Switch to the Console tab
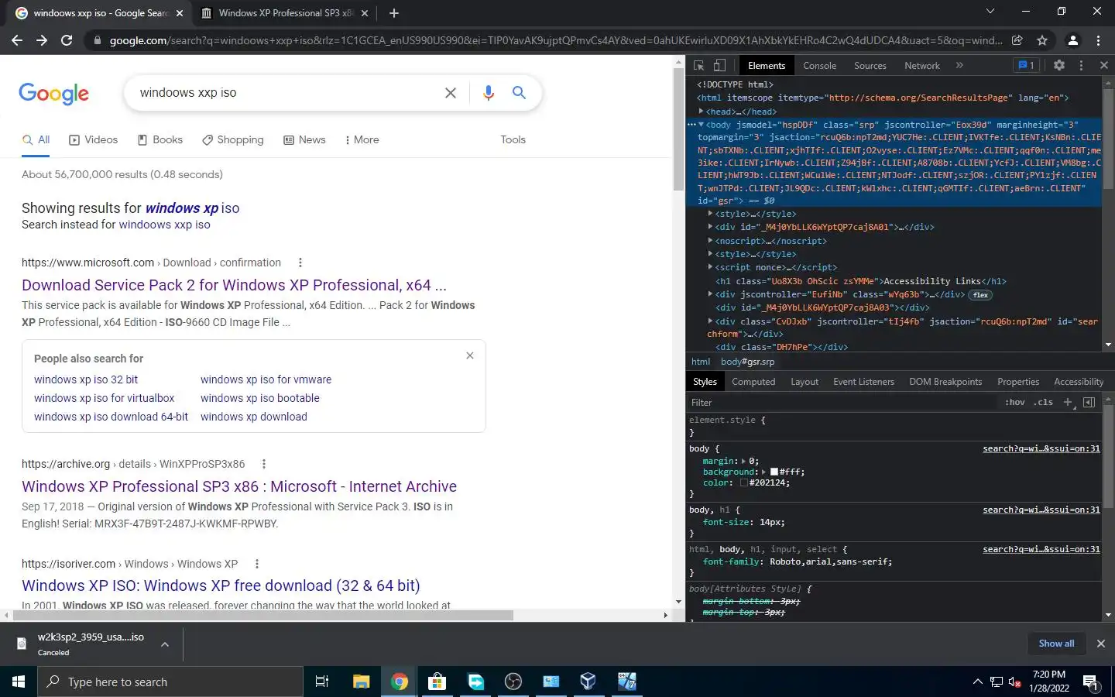Image resolution: width=1115 pixels, height=697 pixels. tap(819, 66)
